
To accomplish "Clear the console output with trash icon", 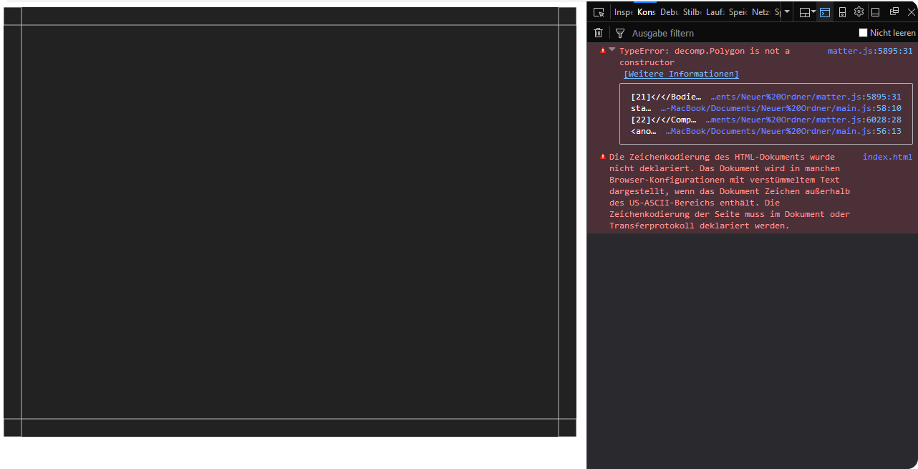I will coord(598,32).
